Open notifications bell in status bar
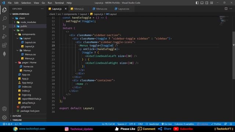The image size is (235, 132). 231,124
